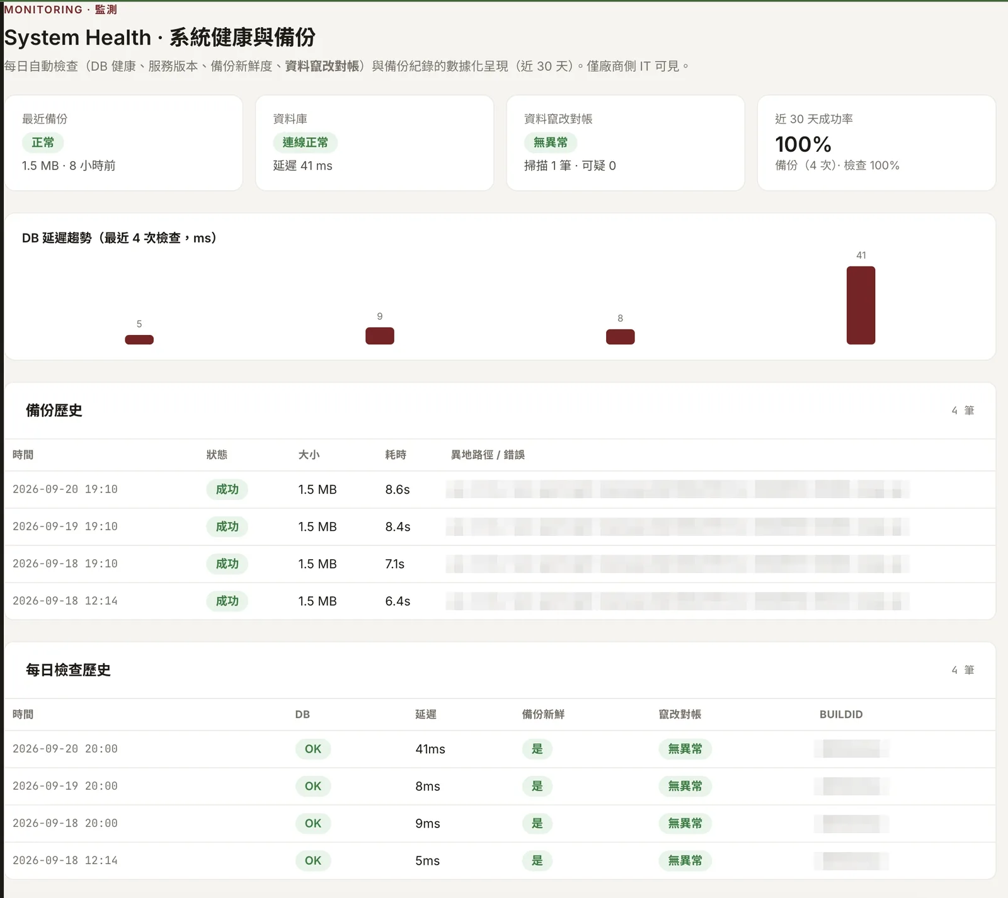Click 無異常 badge in the 8ms row

(x=685, y=786)
